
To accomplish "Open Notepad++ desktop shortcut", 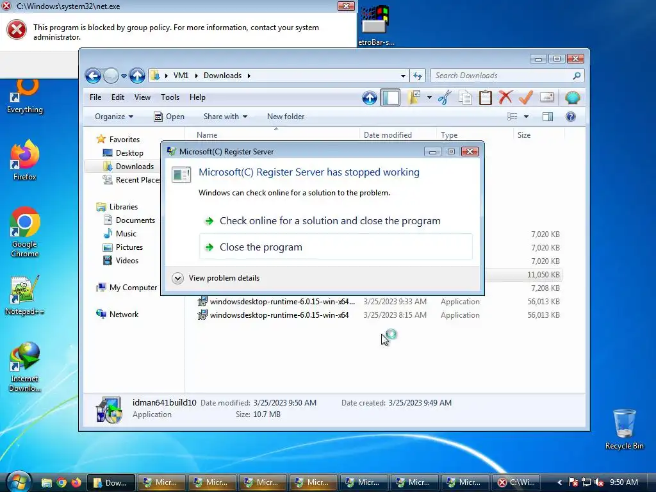I will coord(25,295).
